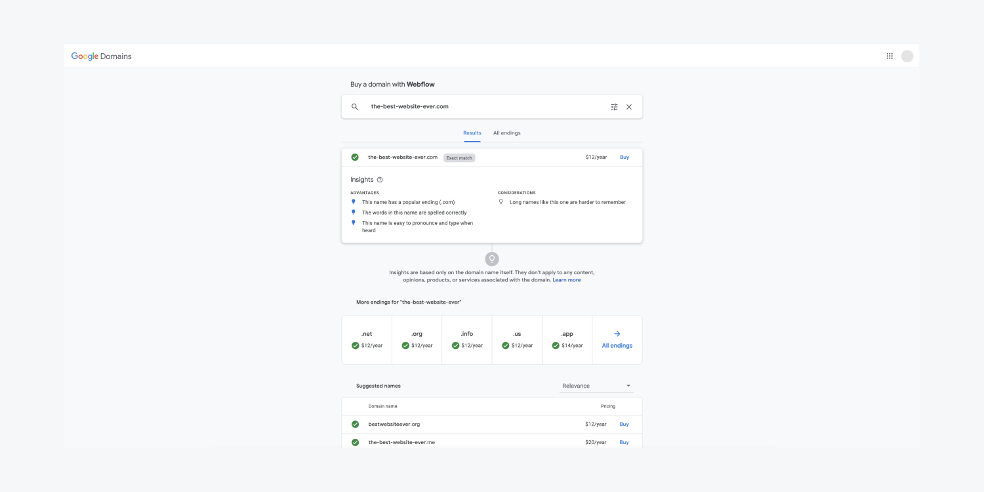The image size is (984, 492).
Task: Click the availability check beside bestwebsiteever.org
Action: coord(355,424)
